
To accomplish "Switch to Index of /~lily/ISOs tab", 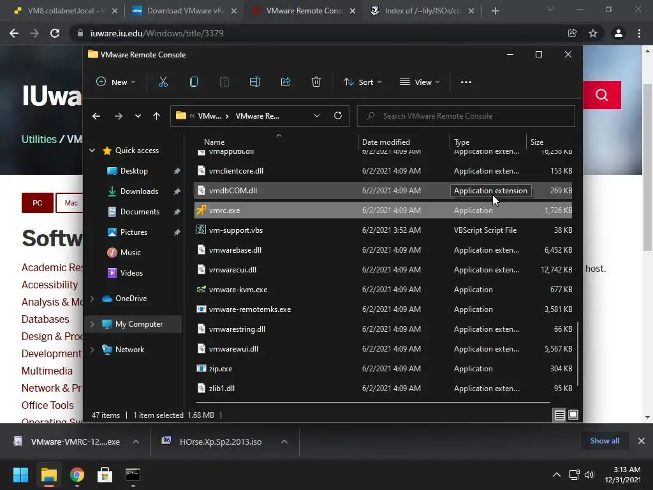I will click(422, 11).
